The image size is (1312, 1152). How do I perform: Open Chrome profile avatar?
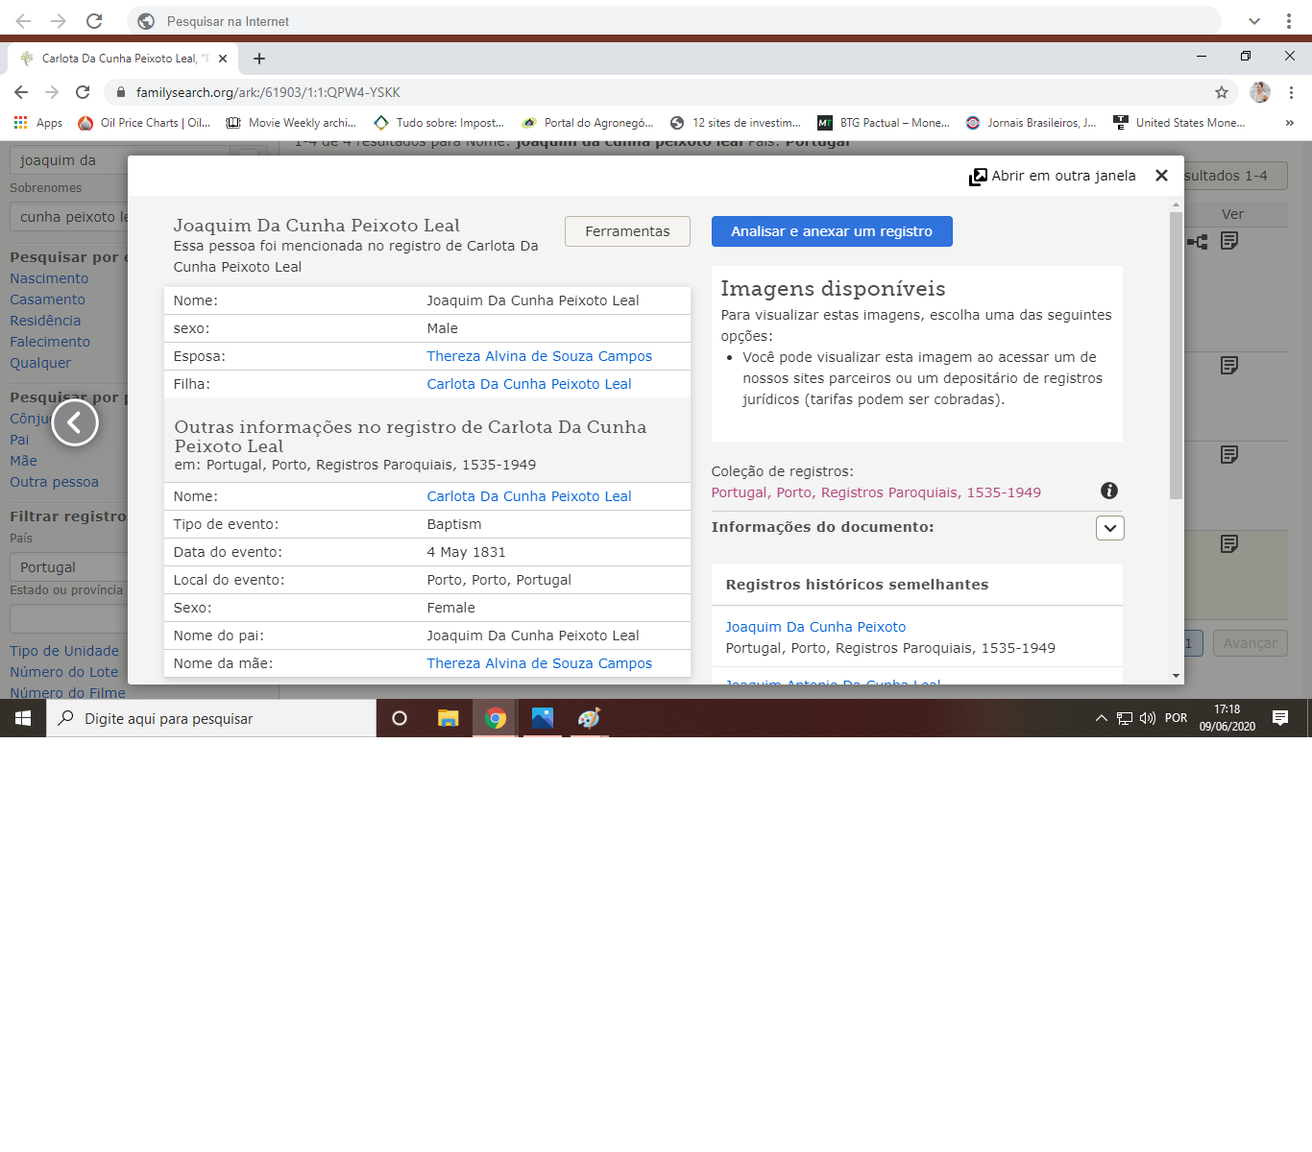(1260, 92)
